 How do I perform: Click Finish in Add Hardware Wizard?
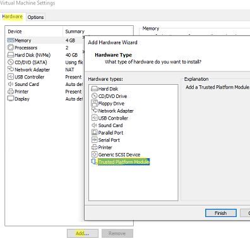(x=221, y=213)
